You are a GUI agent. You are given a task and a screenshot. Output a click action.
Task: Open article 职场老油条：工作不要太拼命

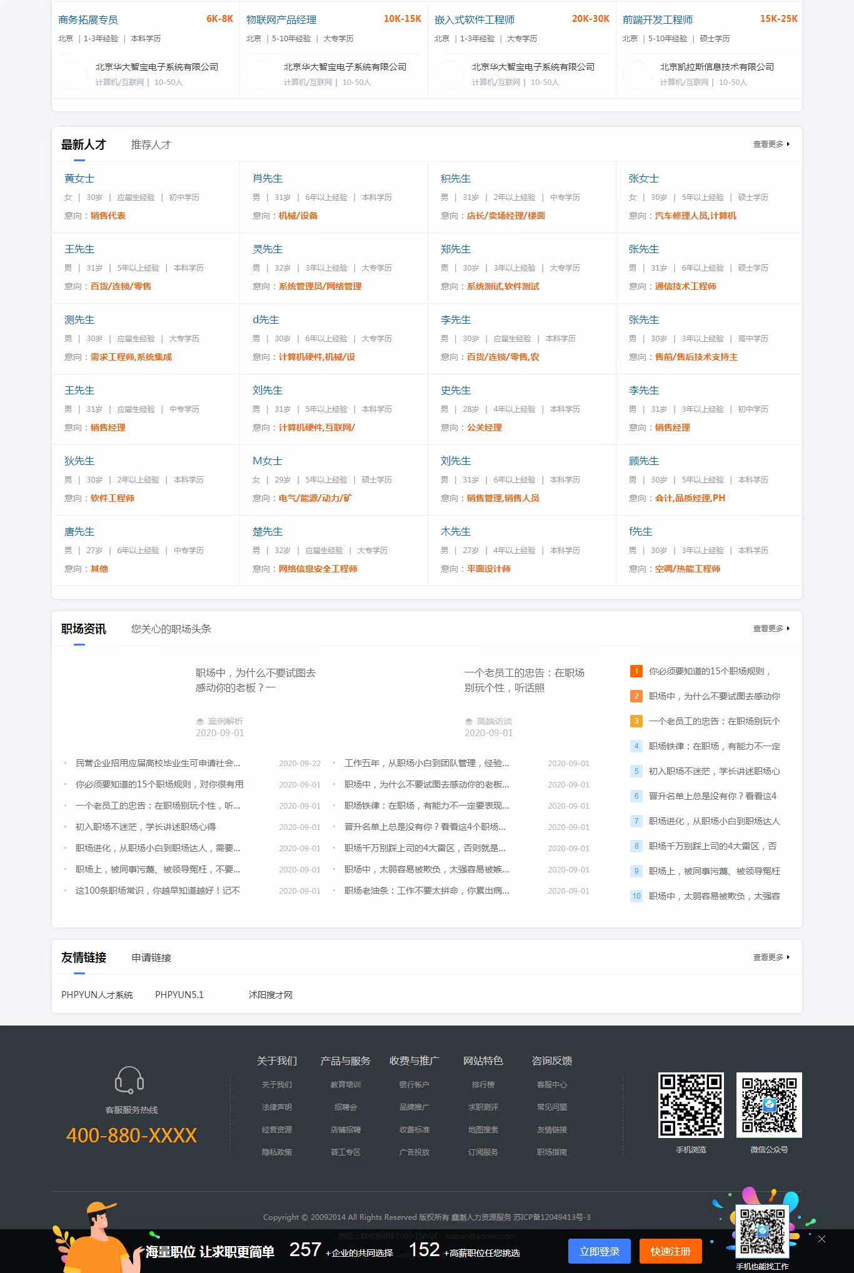pyautogui.click(x=427, y=891)
